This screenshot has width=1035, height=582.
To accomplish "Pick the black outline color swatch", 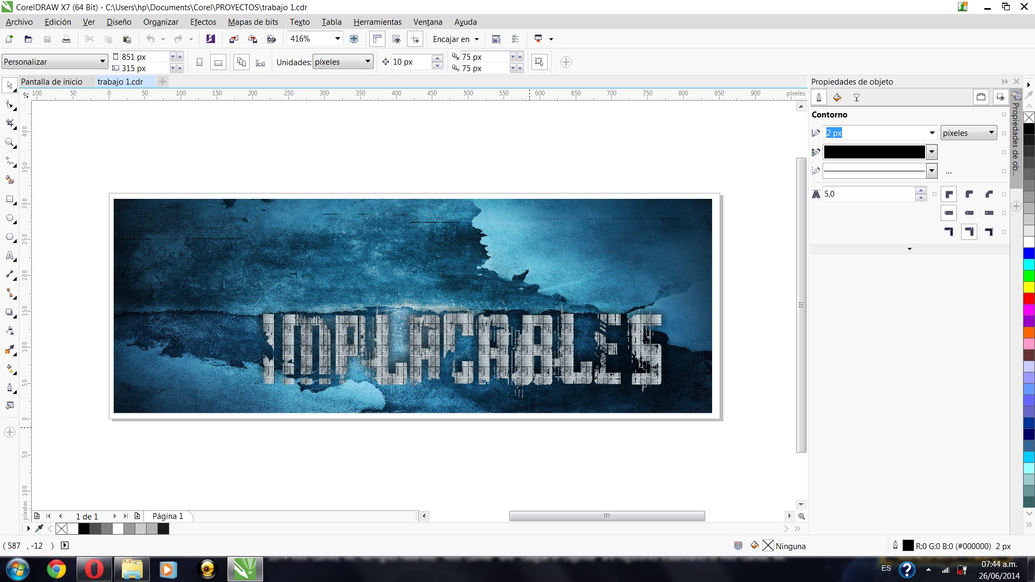I will (x=874, y=152).
